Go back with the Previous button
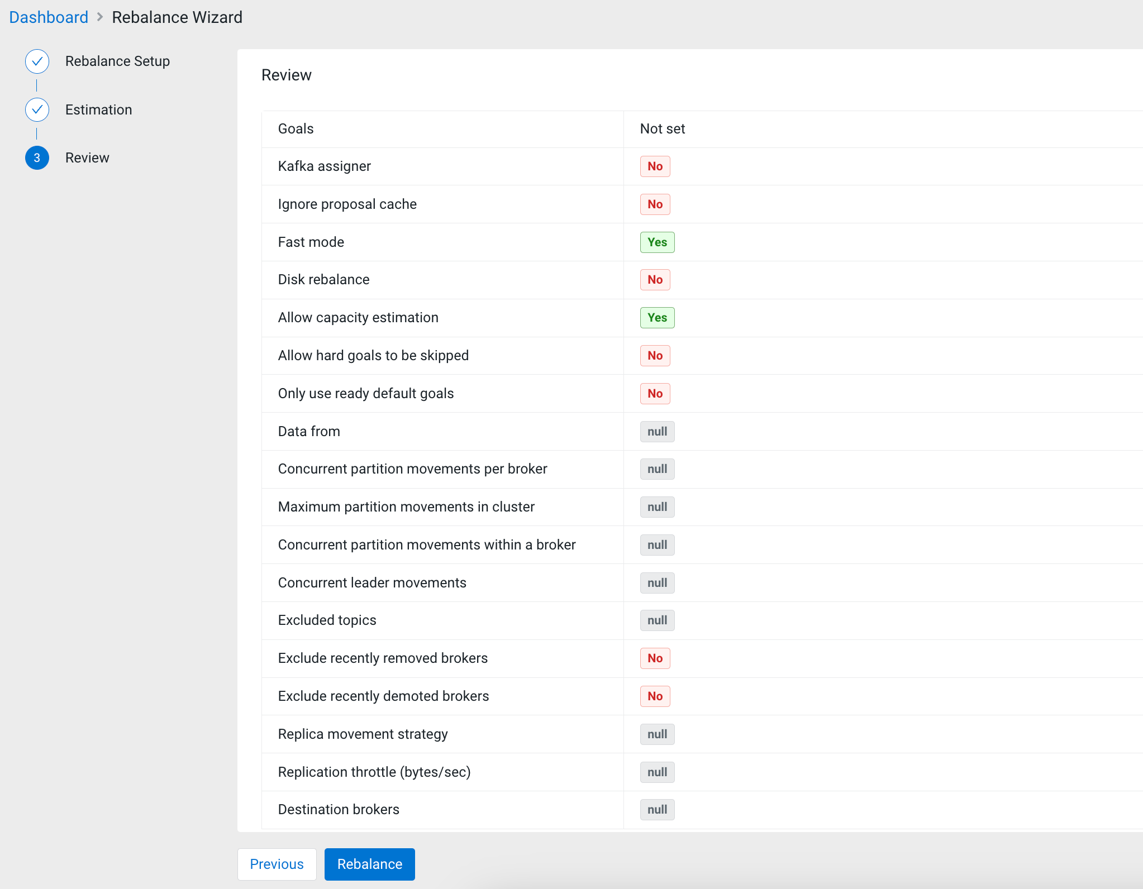The width and height of the screenshot is (1143, 889). [277, 864]
